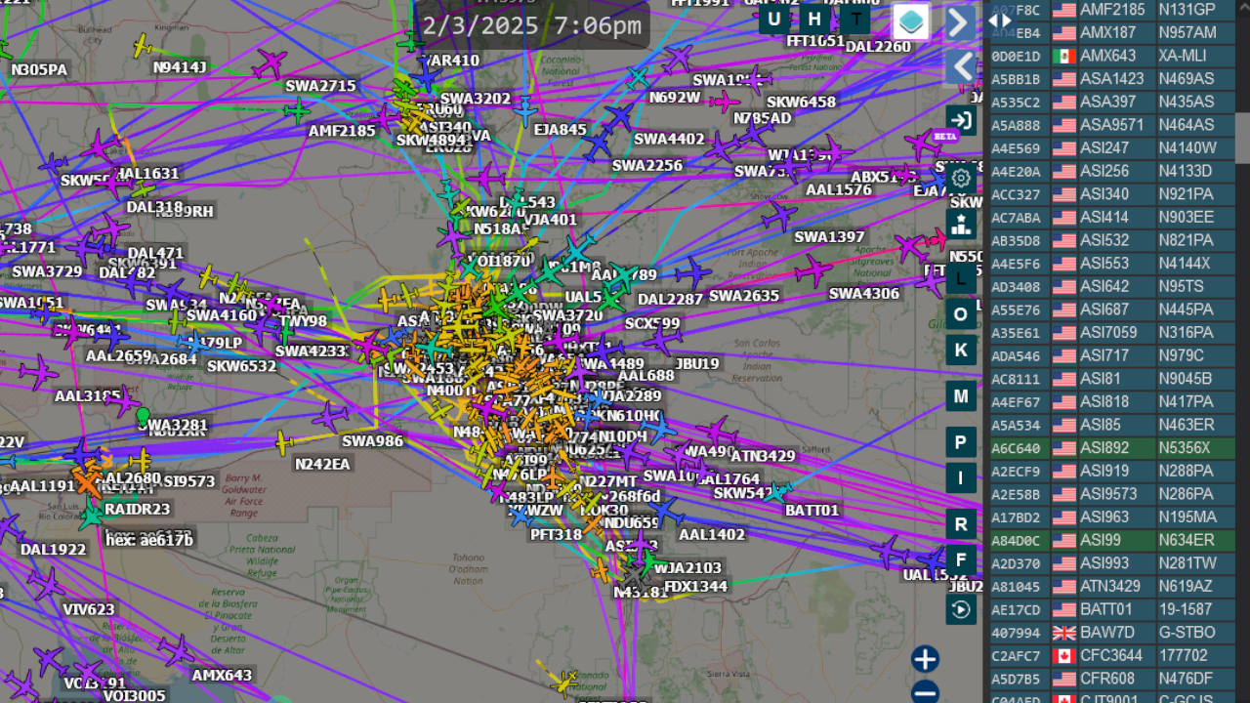Select the SWA1397 purple aircraft on the map

click(x=780, y=215)
